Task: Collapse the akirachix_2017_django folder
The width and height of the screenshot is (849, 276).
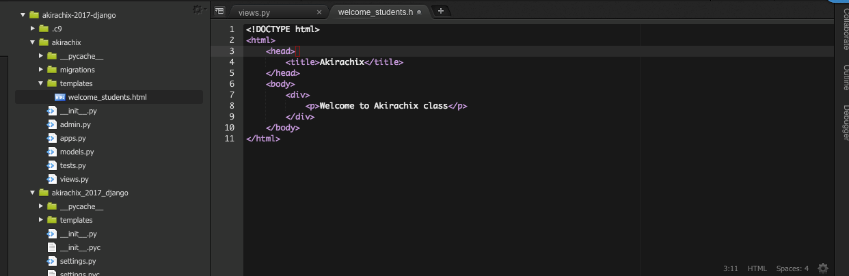Action: point(33,193)
